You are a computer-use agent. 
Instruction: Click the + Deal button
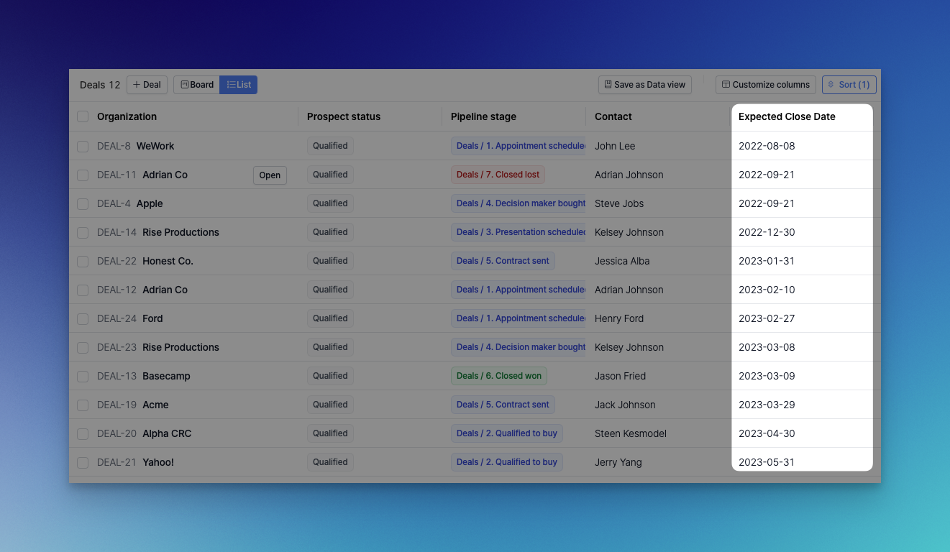point(147,85)
